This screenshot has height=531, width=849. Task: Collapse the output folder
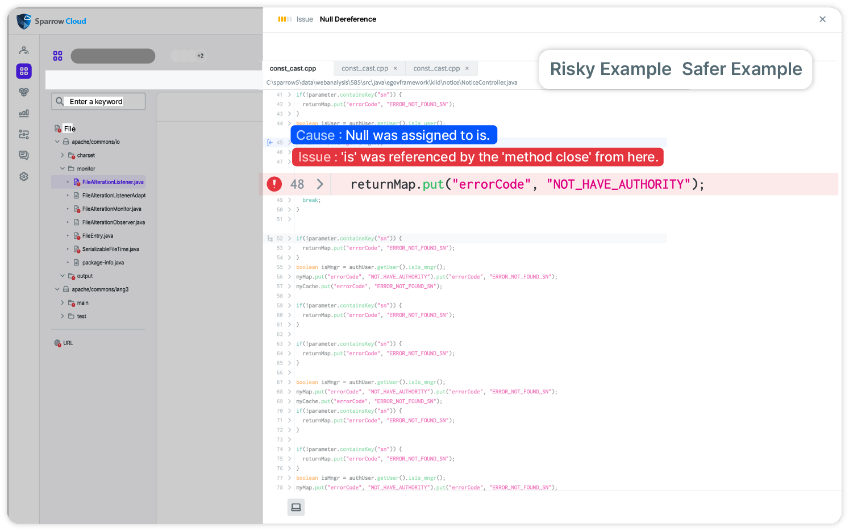coord(63,276)
